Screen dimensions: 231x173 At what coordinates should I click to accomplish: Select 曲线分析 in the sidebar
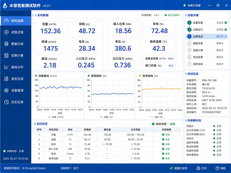coord(16,67)
